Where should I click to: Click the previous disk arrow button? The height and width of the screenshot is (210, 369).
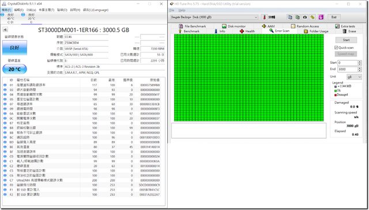[x=5, y=29]
